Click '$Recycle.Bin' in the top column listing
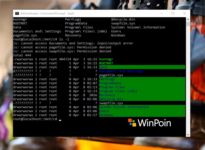 (123, 19)
